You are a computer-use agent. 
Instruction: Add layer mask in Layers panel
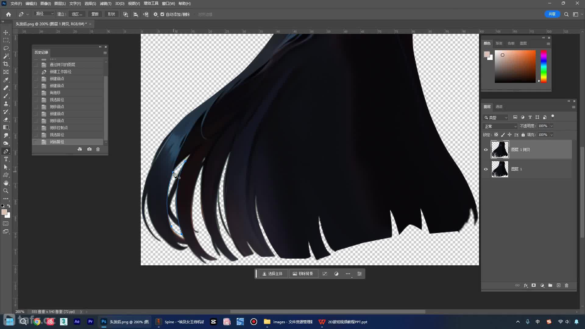point(534,285)
